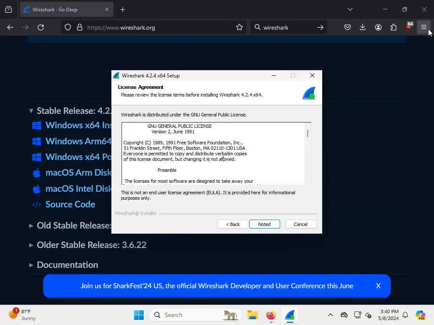
Task: Close the Wireshark · Go Deep tab
Action: tap(107, 9)
